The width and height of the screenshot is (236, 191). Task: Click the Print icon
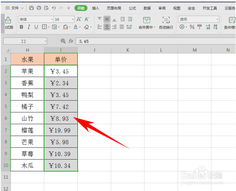[x=39, y=8]
